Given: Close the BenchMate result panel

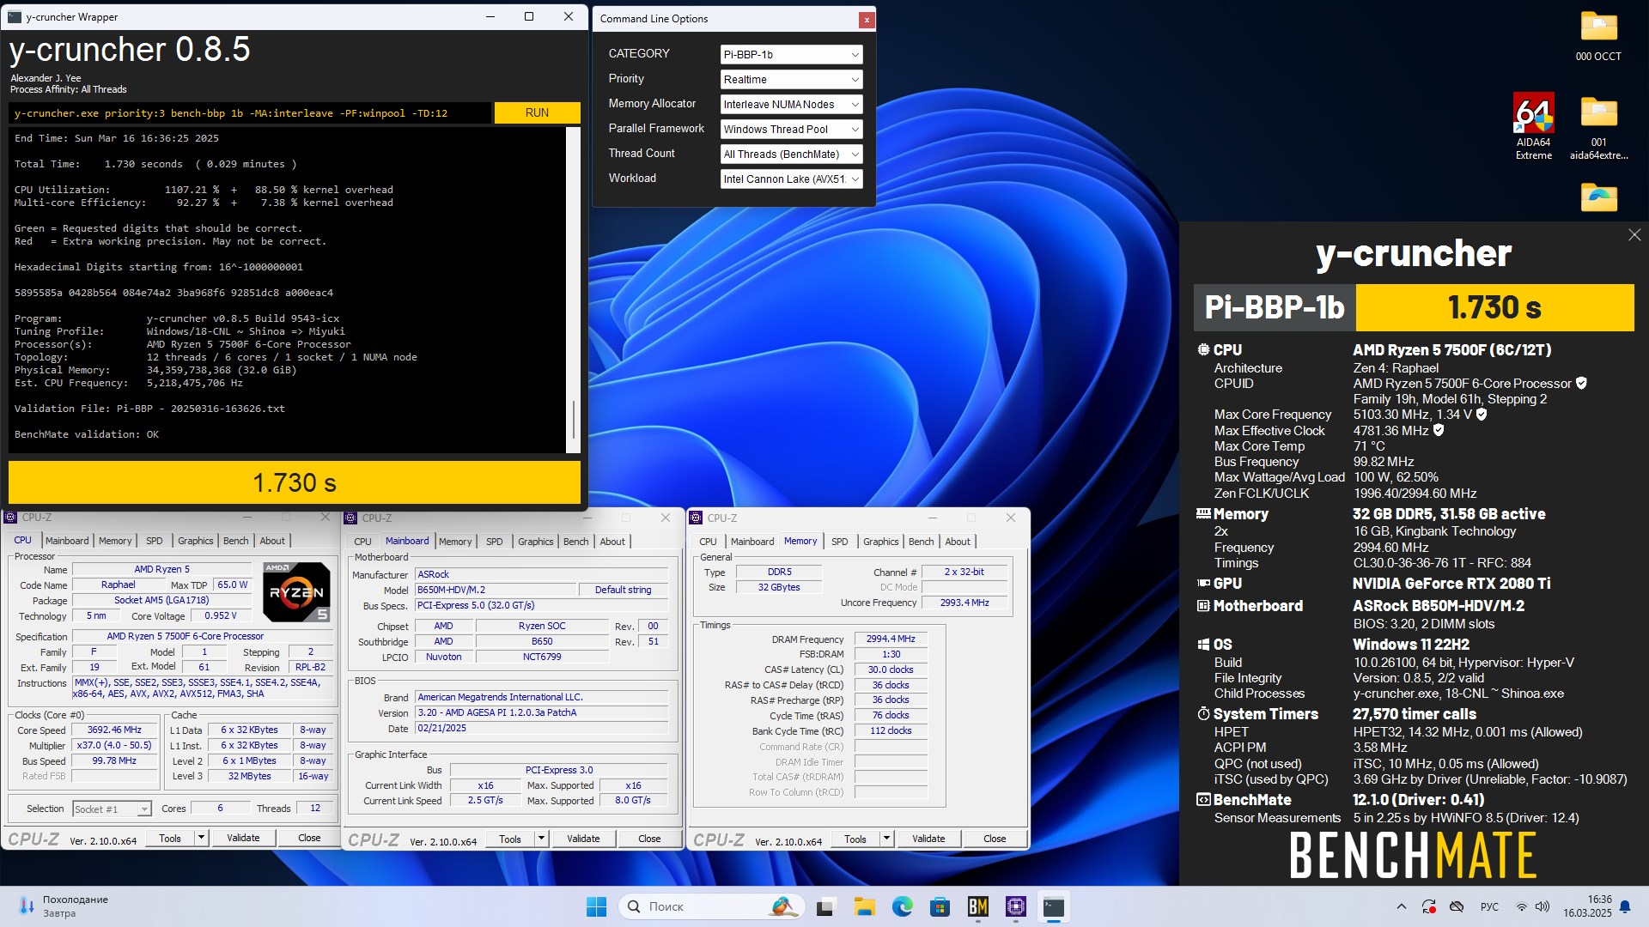Looking at the screenshot, I should pyautogui.click(x=1634, y=235).
